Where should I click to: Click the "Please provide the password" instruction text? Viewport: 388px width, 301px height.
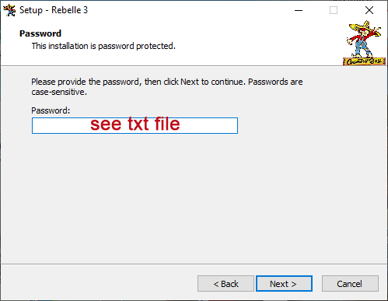[167, 82]
